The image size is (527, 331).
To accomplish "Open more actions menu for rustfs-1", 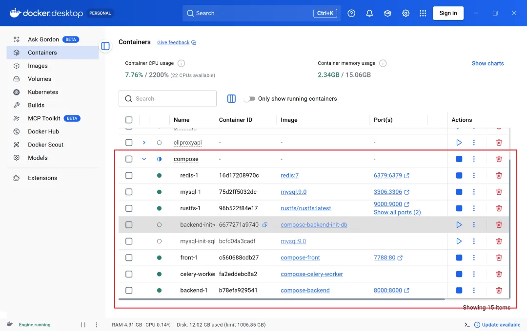I will 474,208.
